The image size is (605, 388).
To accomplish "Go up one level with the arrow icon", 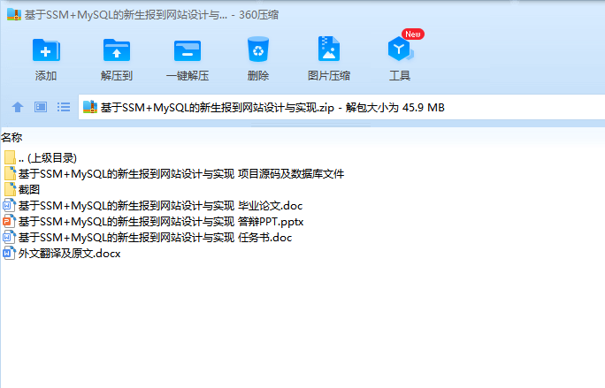I will click(x=18, y=107).
